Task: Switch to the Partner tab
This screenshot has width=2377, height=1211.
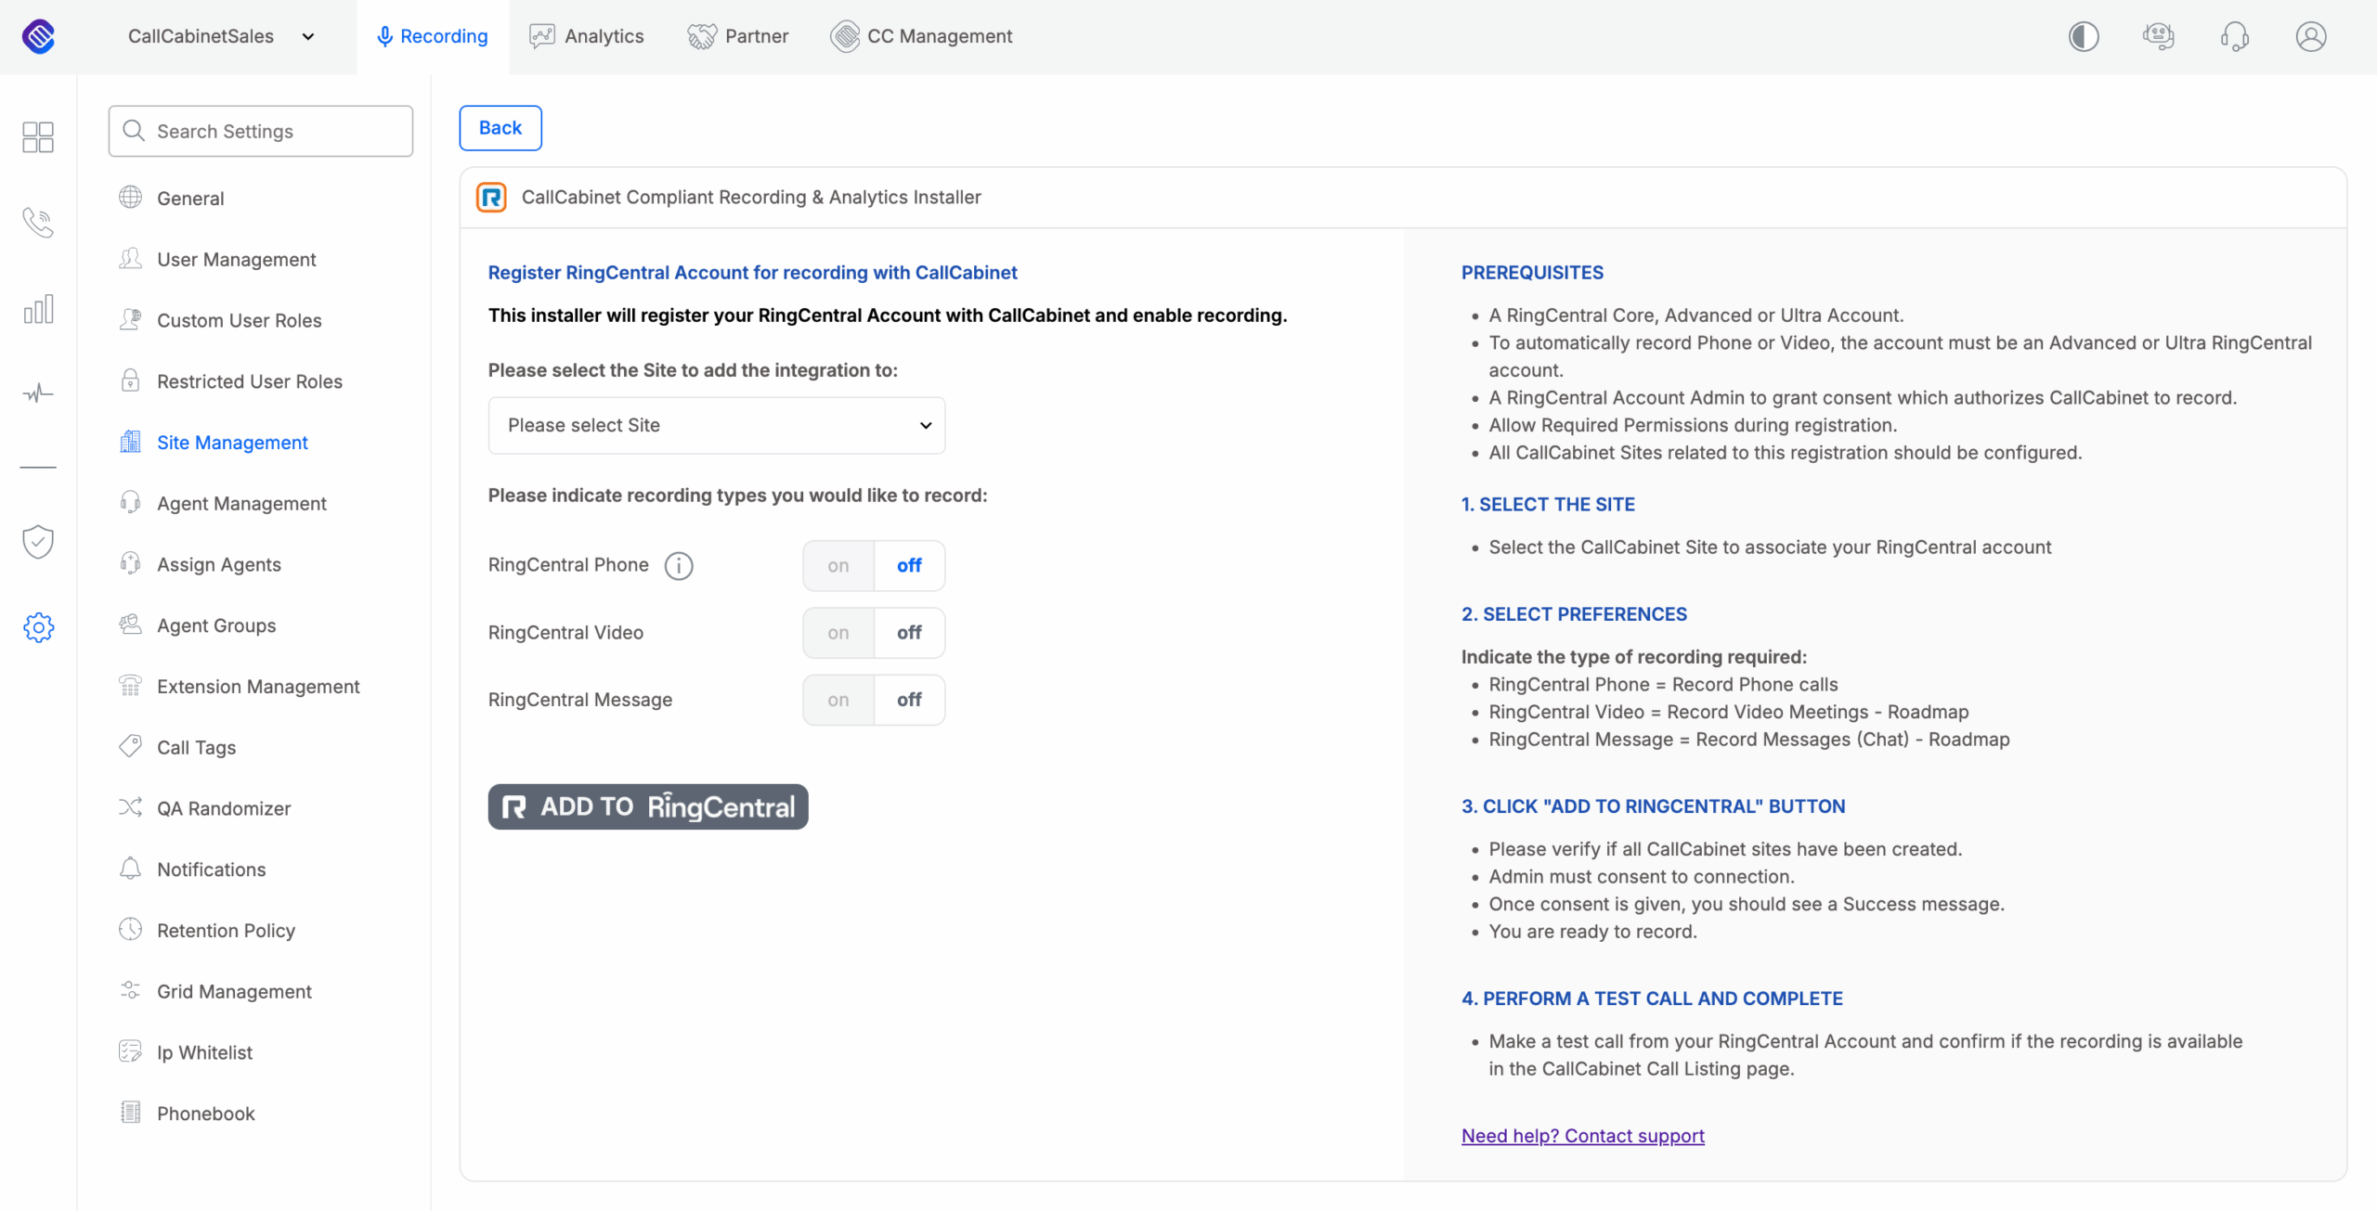Action: point(738,36)
